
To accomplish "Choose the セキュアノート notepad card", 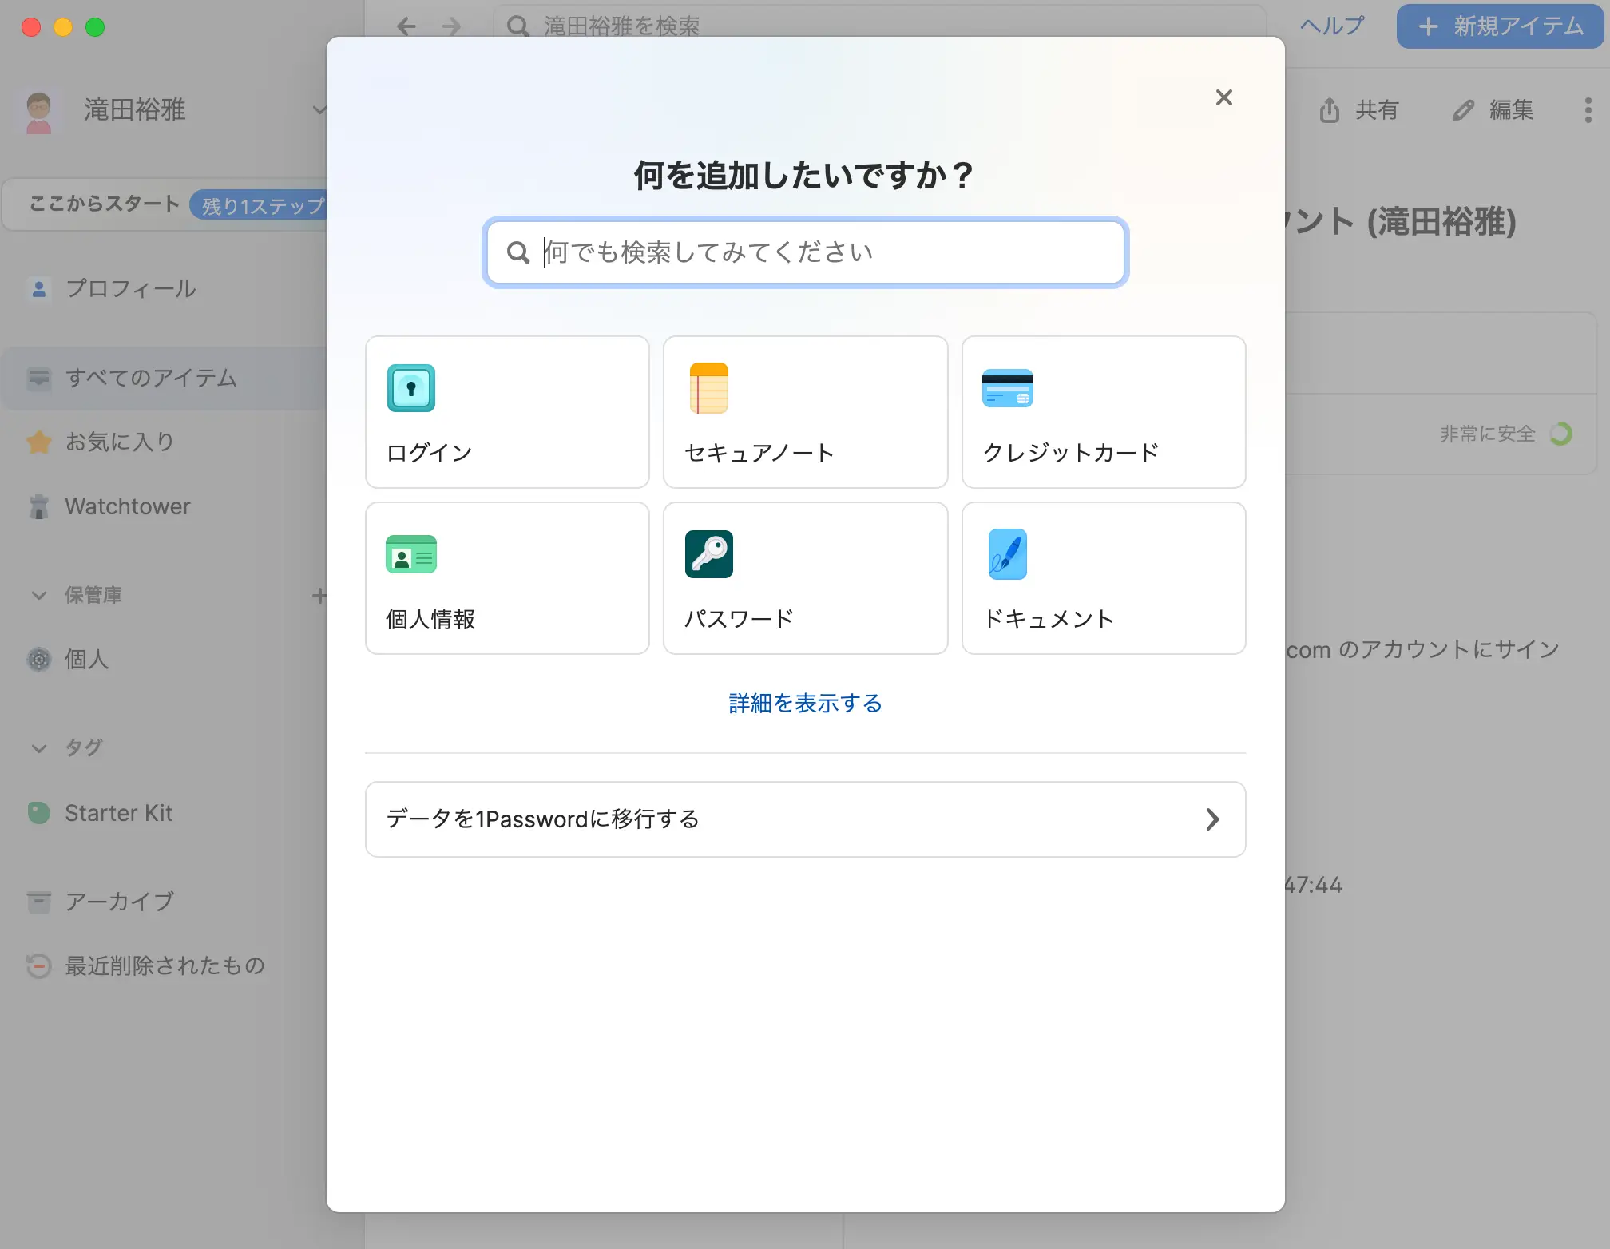I will click(805, 412).
